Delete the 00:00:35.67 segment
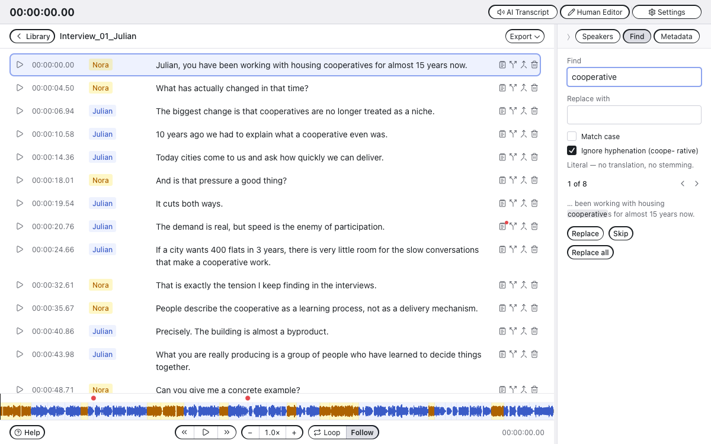The width and height of the screenshot is (711, 444). (534, 308)
